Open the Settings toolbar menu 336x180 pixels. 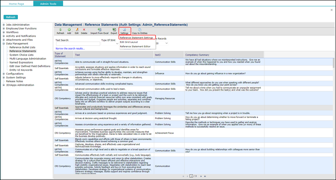coord(124,31)
